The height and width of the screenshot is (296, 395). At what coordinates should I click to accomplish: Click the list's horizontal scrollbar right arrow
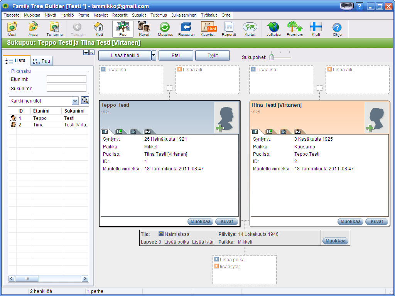pos(85,278)
